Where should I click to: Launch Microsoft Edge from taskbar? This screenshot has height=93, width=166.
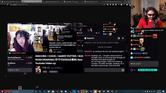pos(44,91)
